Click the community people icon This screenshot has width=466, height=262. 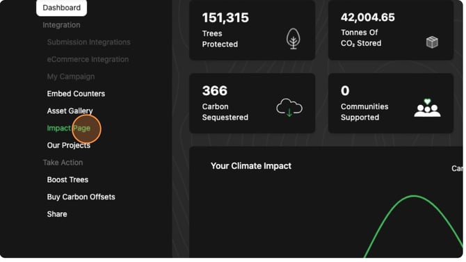[x=427, y=108]
